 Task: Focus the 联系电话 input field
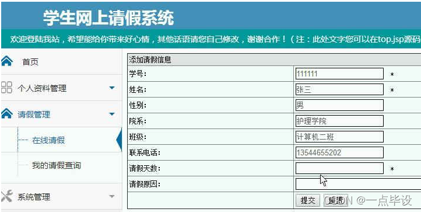click(339, 152)
